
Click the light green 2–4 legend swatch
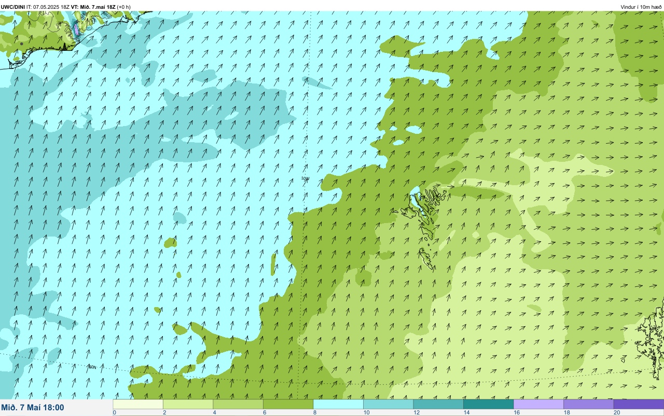coord(188,404)
